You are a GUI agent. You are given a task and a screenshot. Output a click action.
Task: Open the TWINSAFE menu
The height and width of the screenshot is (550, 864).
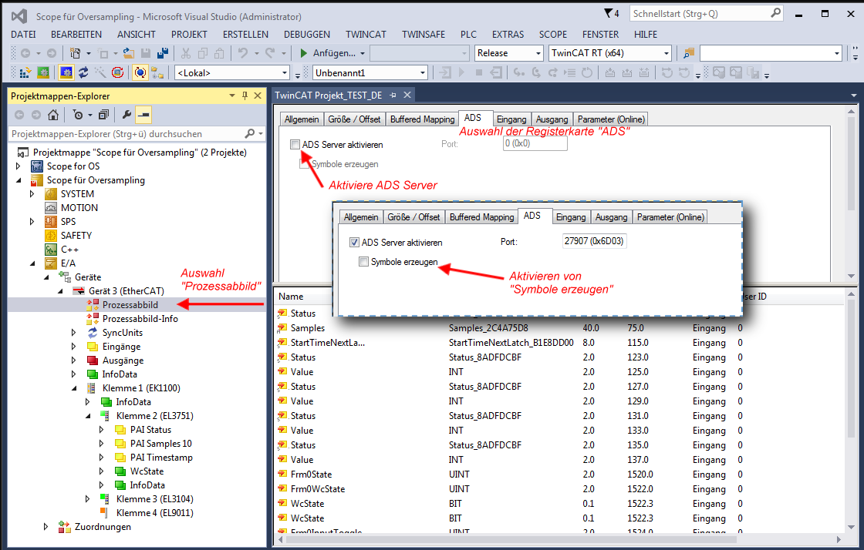tap(424, 34)
